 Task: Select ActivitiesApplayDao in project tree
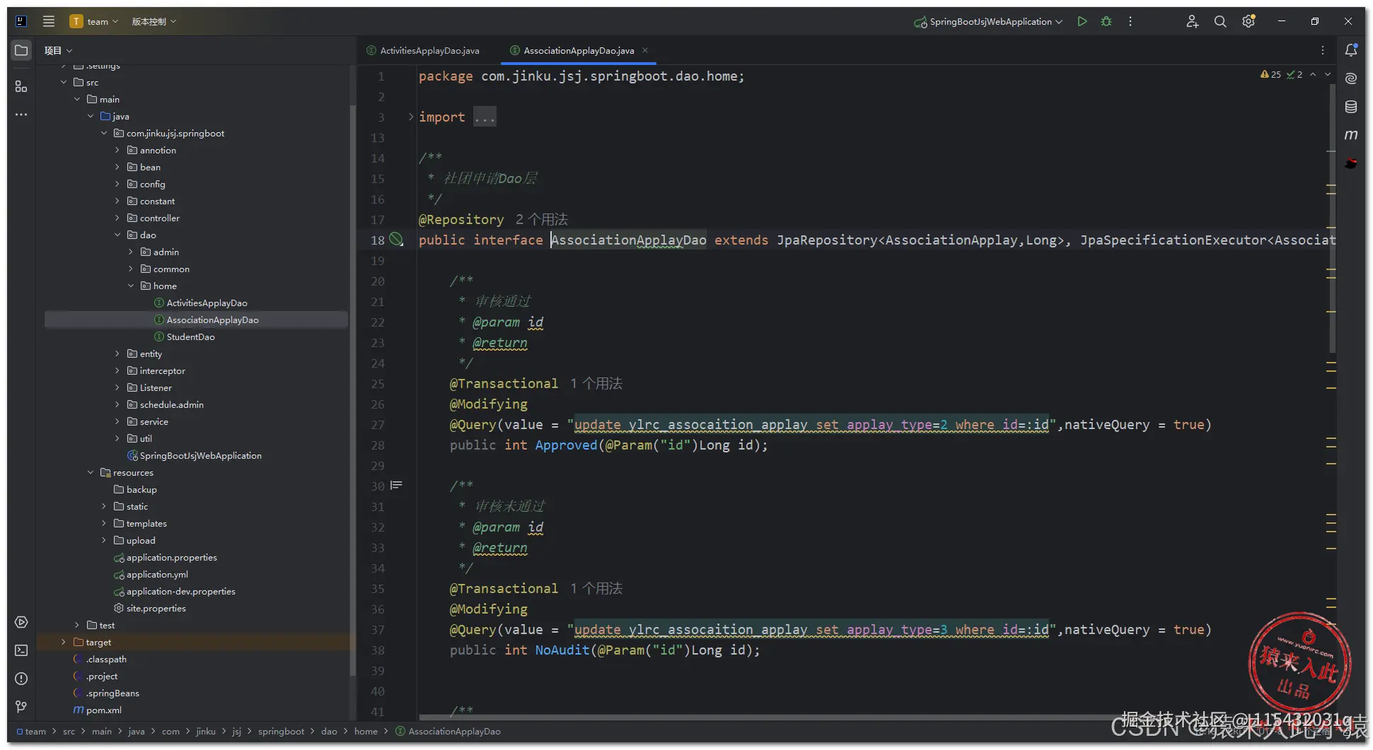pyautogui.click(x=201, y=303)
